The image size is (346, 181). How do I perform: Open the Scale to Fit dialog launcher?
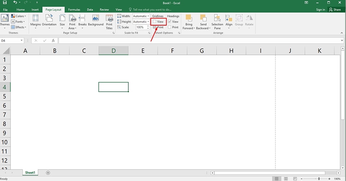(x=149, y=33)
